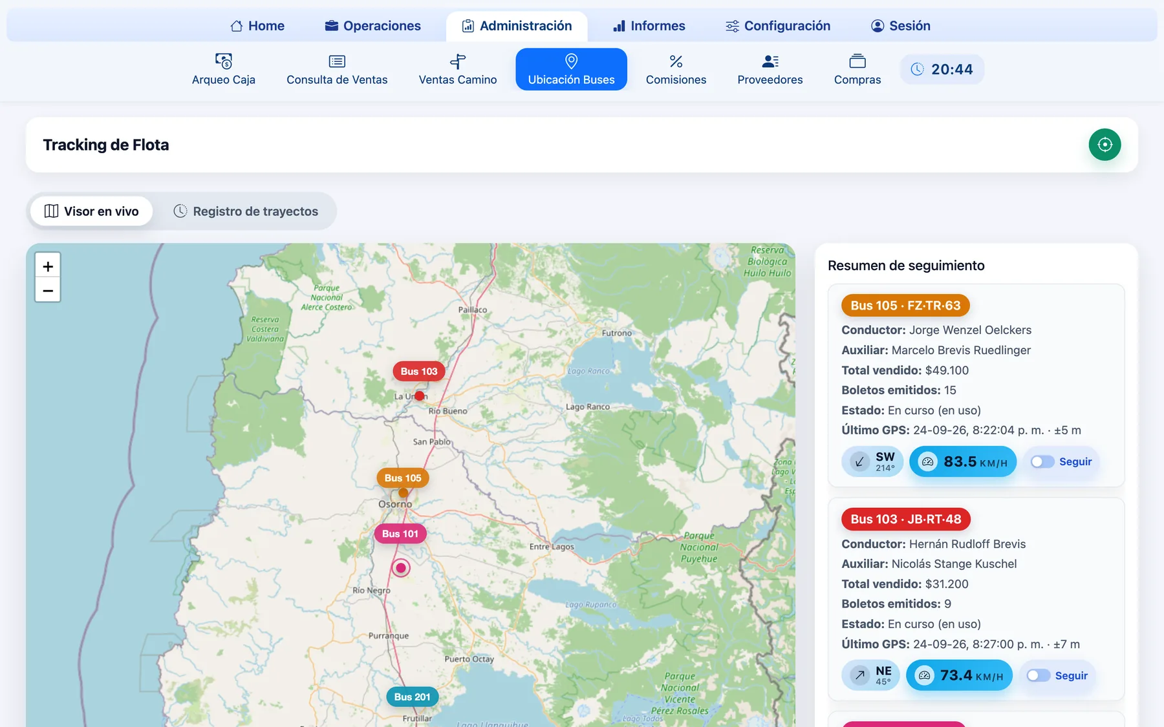Open Comisiones percent icon
The height and width of the screenshot is (727, 1164).
tap(676, 61)
